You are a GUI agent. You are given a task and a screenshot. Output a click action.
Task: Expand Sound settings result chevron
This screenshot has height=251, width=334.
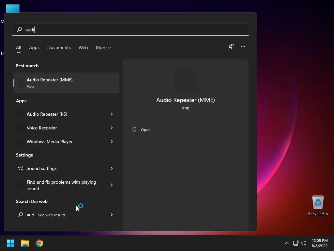tap(112, 168)
